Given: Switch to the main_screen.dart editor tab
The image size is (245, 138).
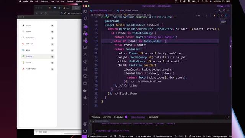Looking at the screenshot, I should pos(127,11).
